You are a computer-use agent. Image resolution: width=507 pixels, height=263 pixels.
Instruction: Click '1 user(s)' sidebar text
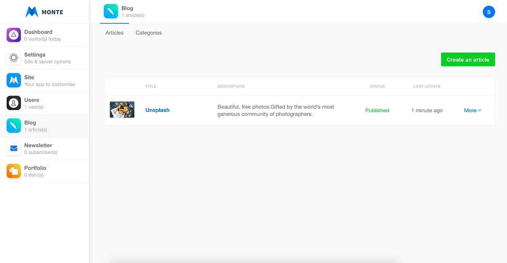(34, 107)
